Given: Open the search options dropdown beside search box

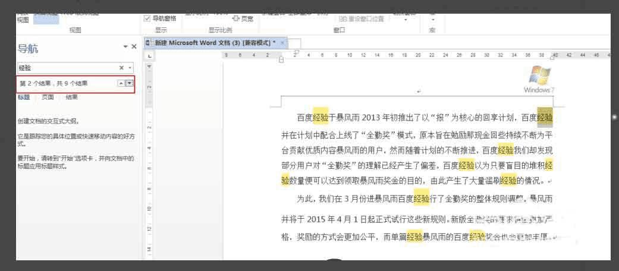Looking at the screenshot, I should (x=130, y=68).
